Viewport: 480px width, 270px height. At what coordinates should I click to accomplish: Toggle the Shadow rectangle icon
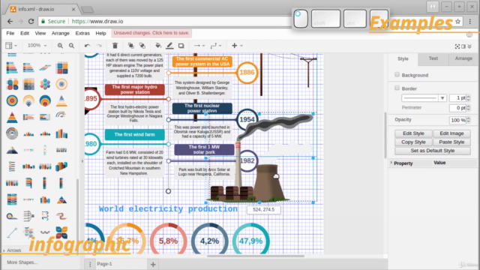(x=181, y=46)
